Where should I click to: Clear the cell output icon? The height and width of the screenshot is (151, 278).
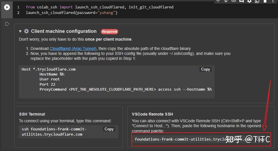7,24
